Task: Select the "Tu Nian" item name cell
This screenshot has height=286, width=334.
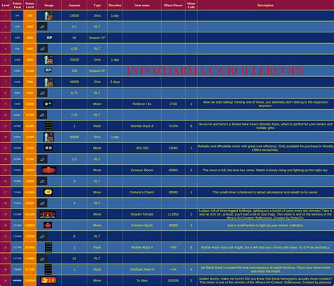Action: (x=142, y=280)
